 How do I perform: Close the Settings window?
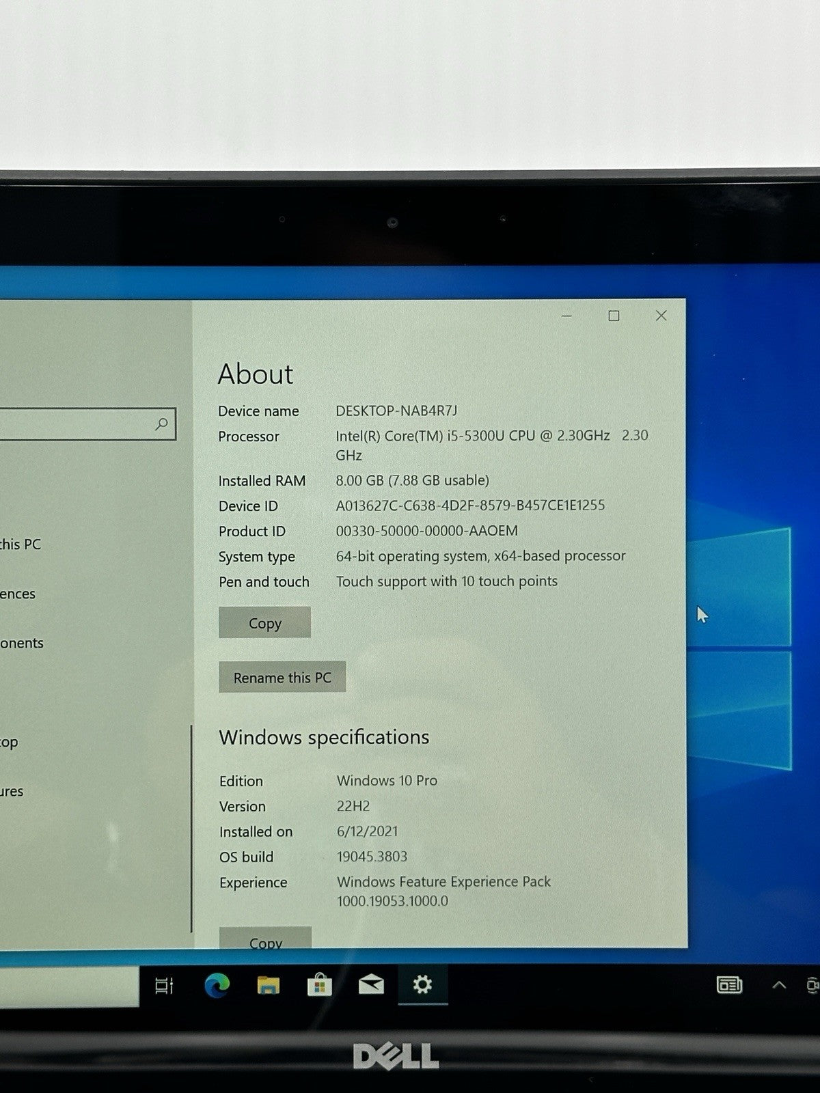[661, 315]
